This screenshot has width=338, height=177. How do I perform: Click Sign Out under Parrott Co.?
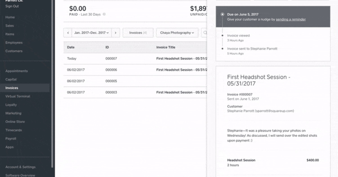(x=10, y=6)
